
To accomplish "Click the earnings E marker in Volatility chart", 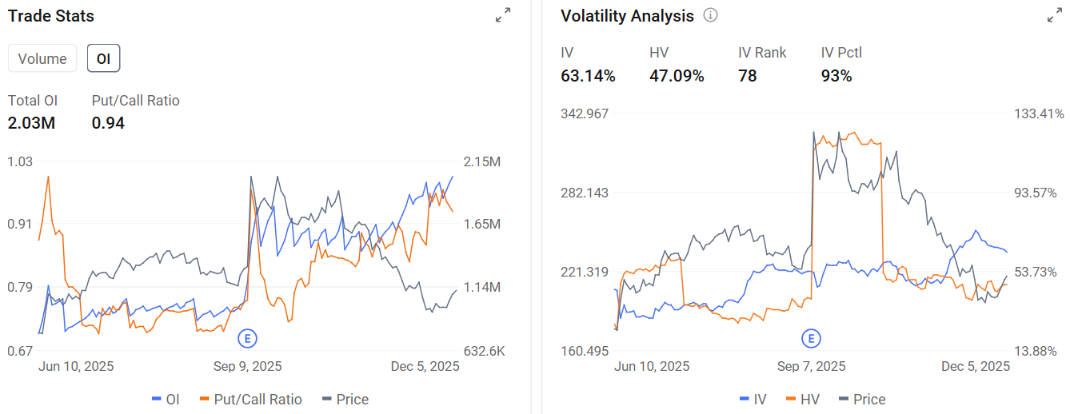I will [811, 339].
